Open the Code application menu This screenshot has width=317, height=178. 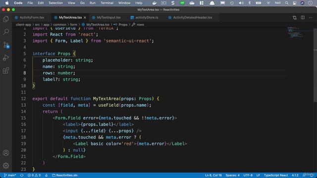tap(18, 3)
